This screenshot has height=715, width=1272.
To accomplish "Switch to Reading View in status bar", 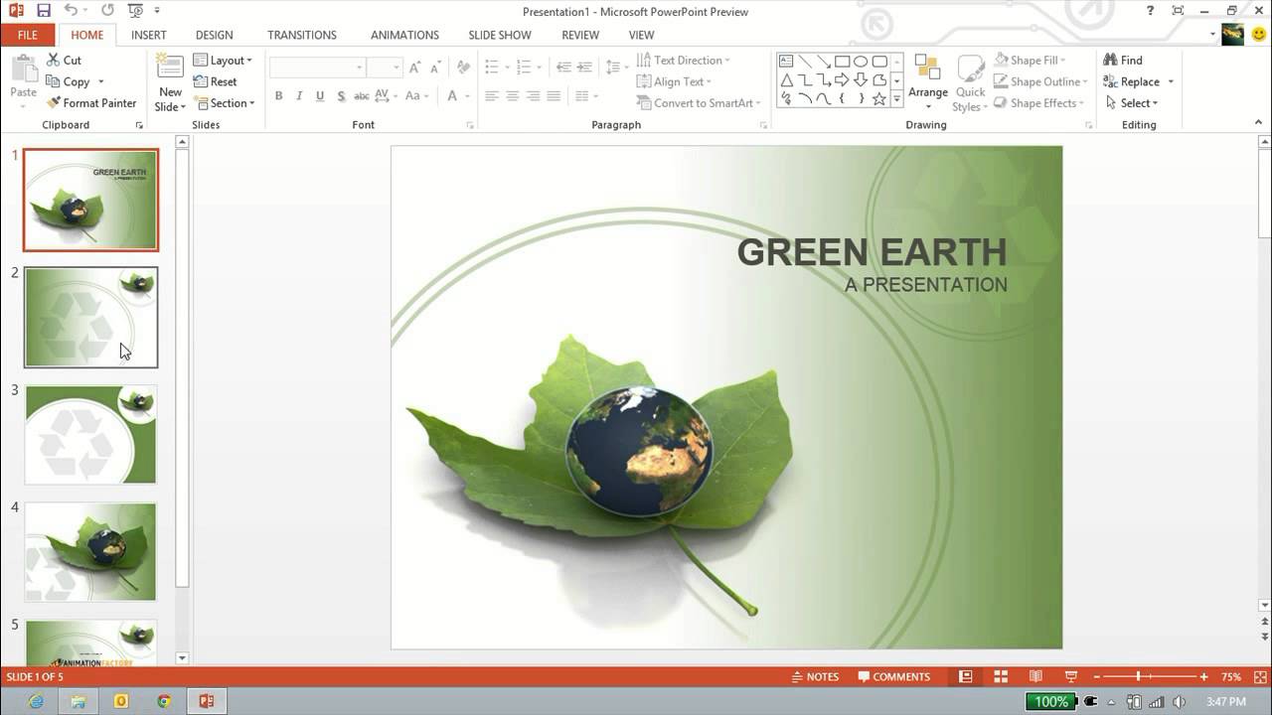I will pos(1035,676).
